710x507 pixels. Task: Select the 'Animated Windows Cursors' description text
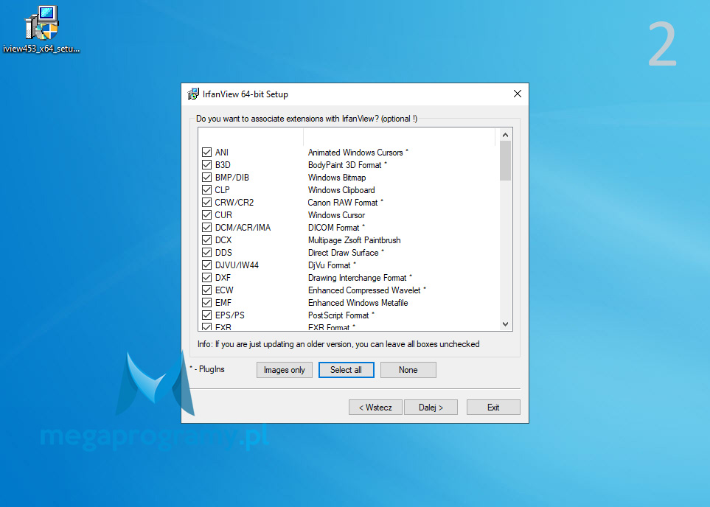click(358, 153)
